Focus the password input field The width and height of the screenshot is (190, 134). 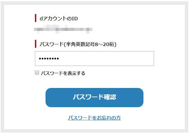coord(94,59)
